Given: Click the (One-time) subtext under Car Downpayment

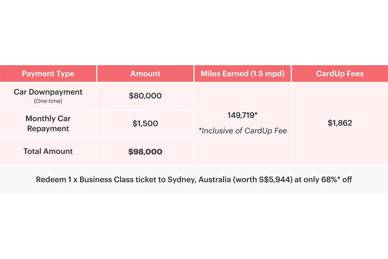Looking at the screenshot, I should pyautogui.click(x=48, y=101).
